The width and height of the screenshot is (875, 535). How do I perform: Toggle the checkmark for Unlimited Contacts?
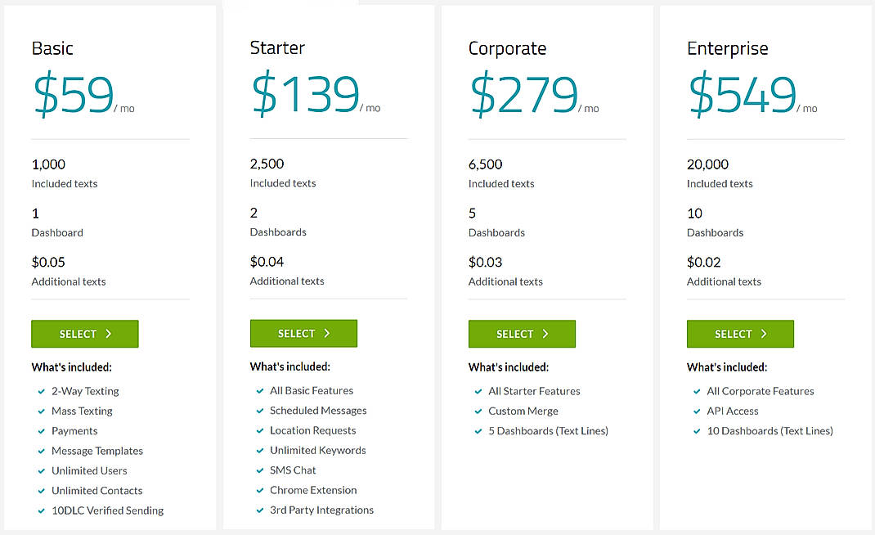[x=41, y=491]
